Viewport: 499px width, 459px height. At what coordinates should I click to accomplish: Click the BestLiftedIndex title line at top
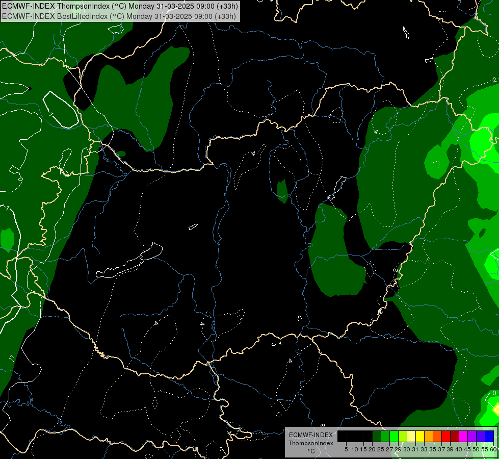[x=119, y=16]
